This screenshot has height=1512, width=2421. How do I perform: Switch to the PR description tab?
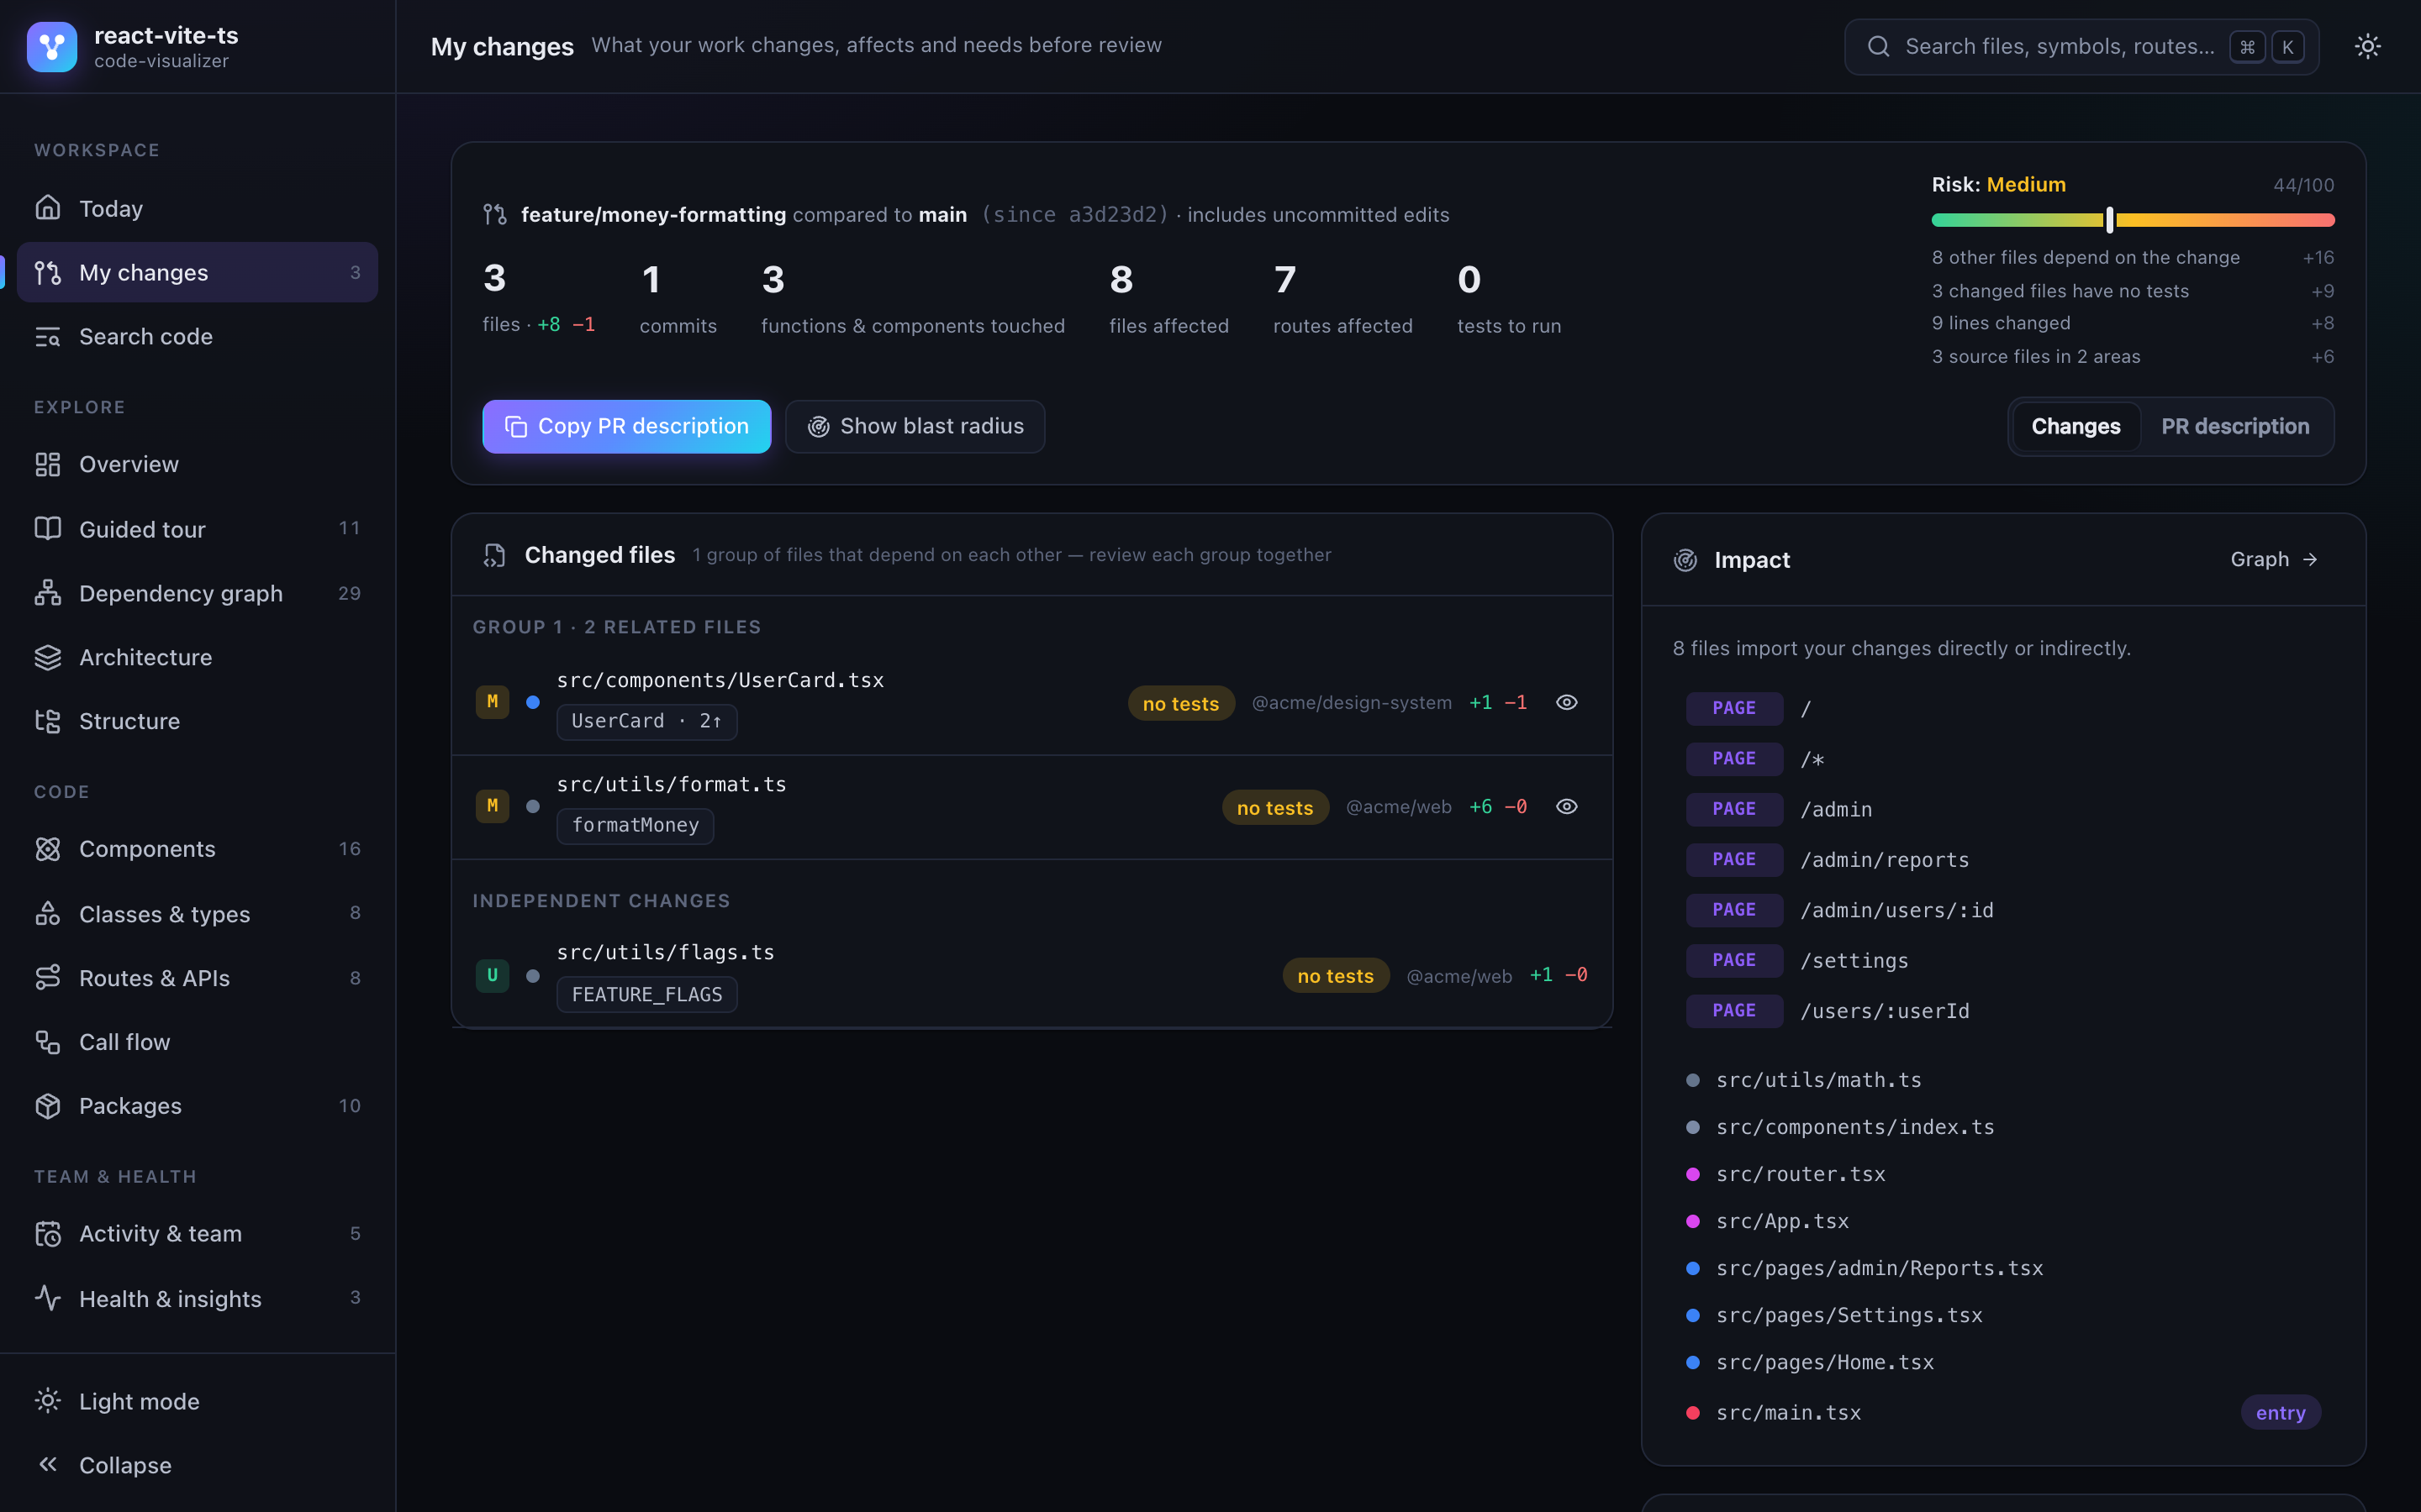tap(2235, 427)
